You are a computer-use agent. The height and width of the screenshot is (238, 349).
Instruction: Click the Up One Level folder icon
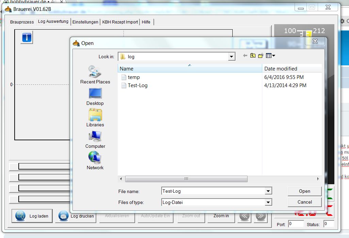click(253, 56)
